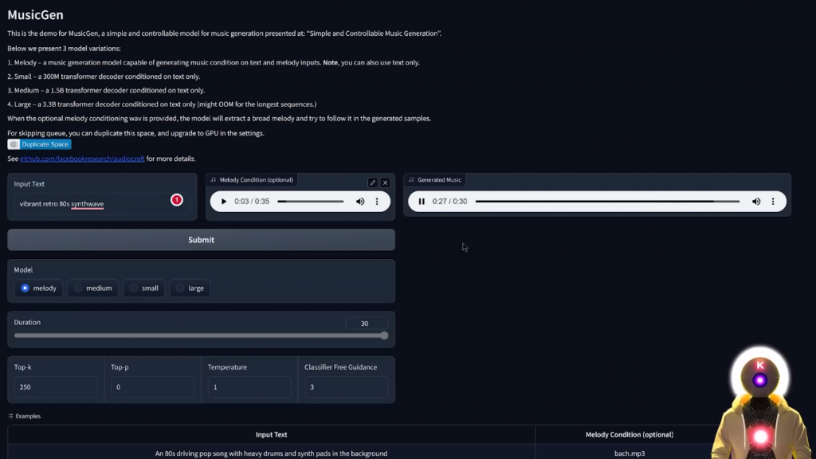The height and width of the screenshot is (459, 816).
Task: Click the Duplicate Space button
Action: point(40,144)
